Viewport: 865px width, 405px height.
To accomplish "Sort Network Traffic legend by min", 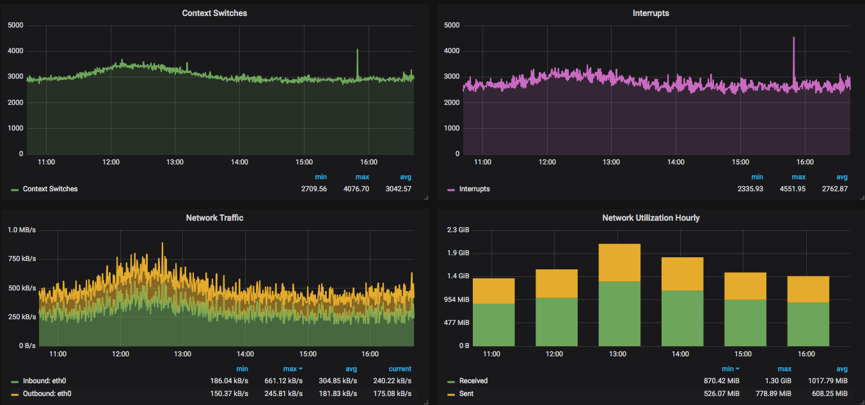I will (242, 369).
